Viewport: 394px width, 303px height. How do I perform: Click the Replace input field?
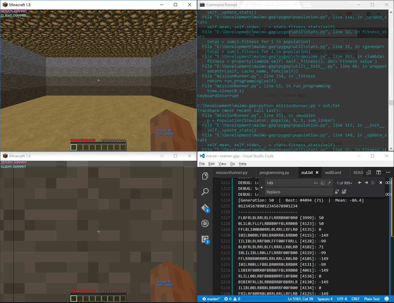click(299, 192)
